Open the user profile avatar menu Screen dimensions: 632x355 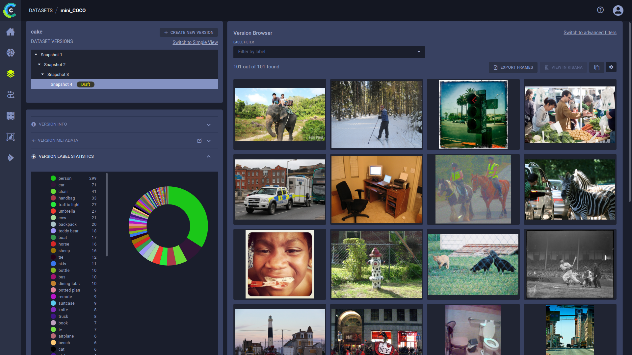[618, 11]
